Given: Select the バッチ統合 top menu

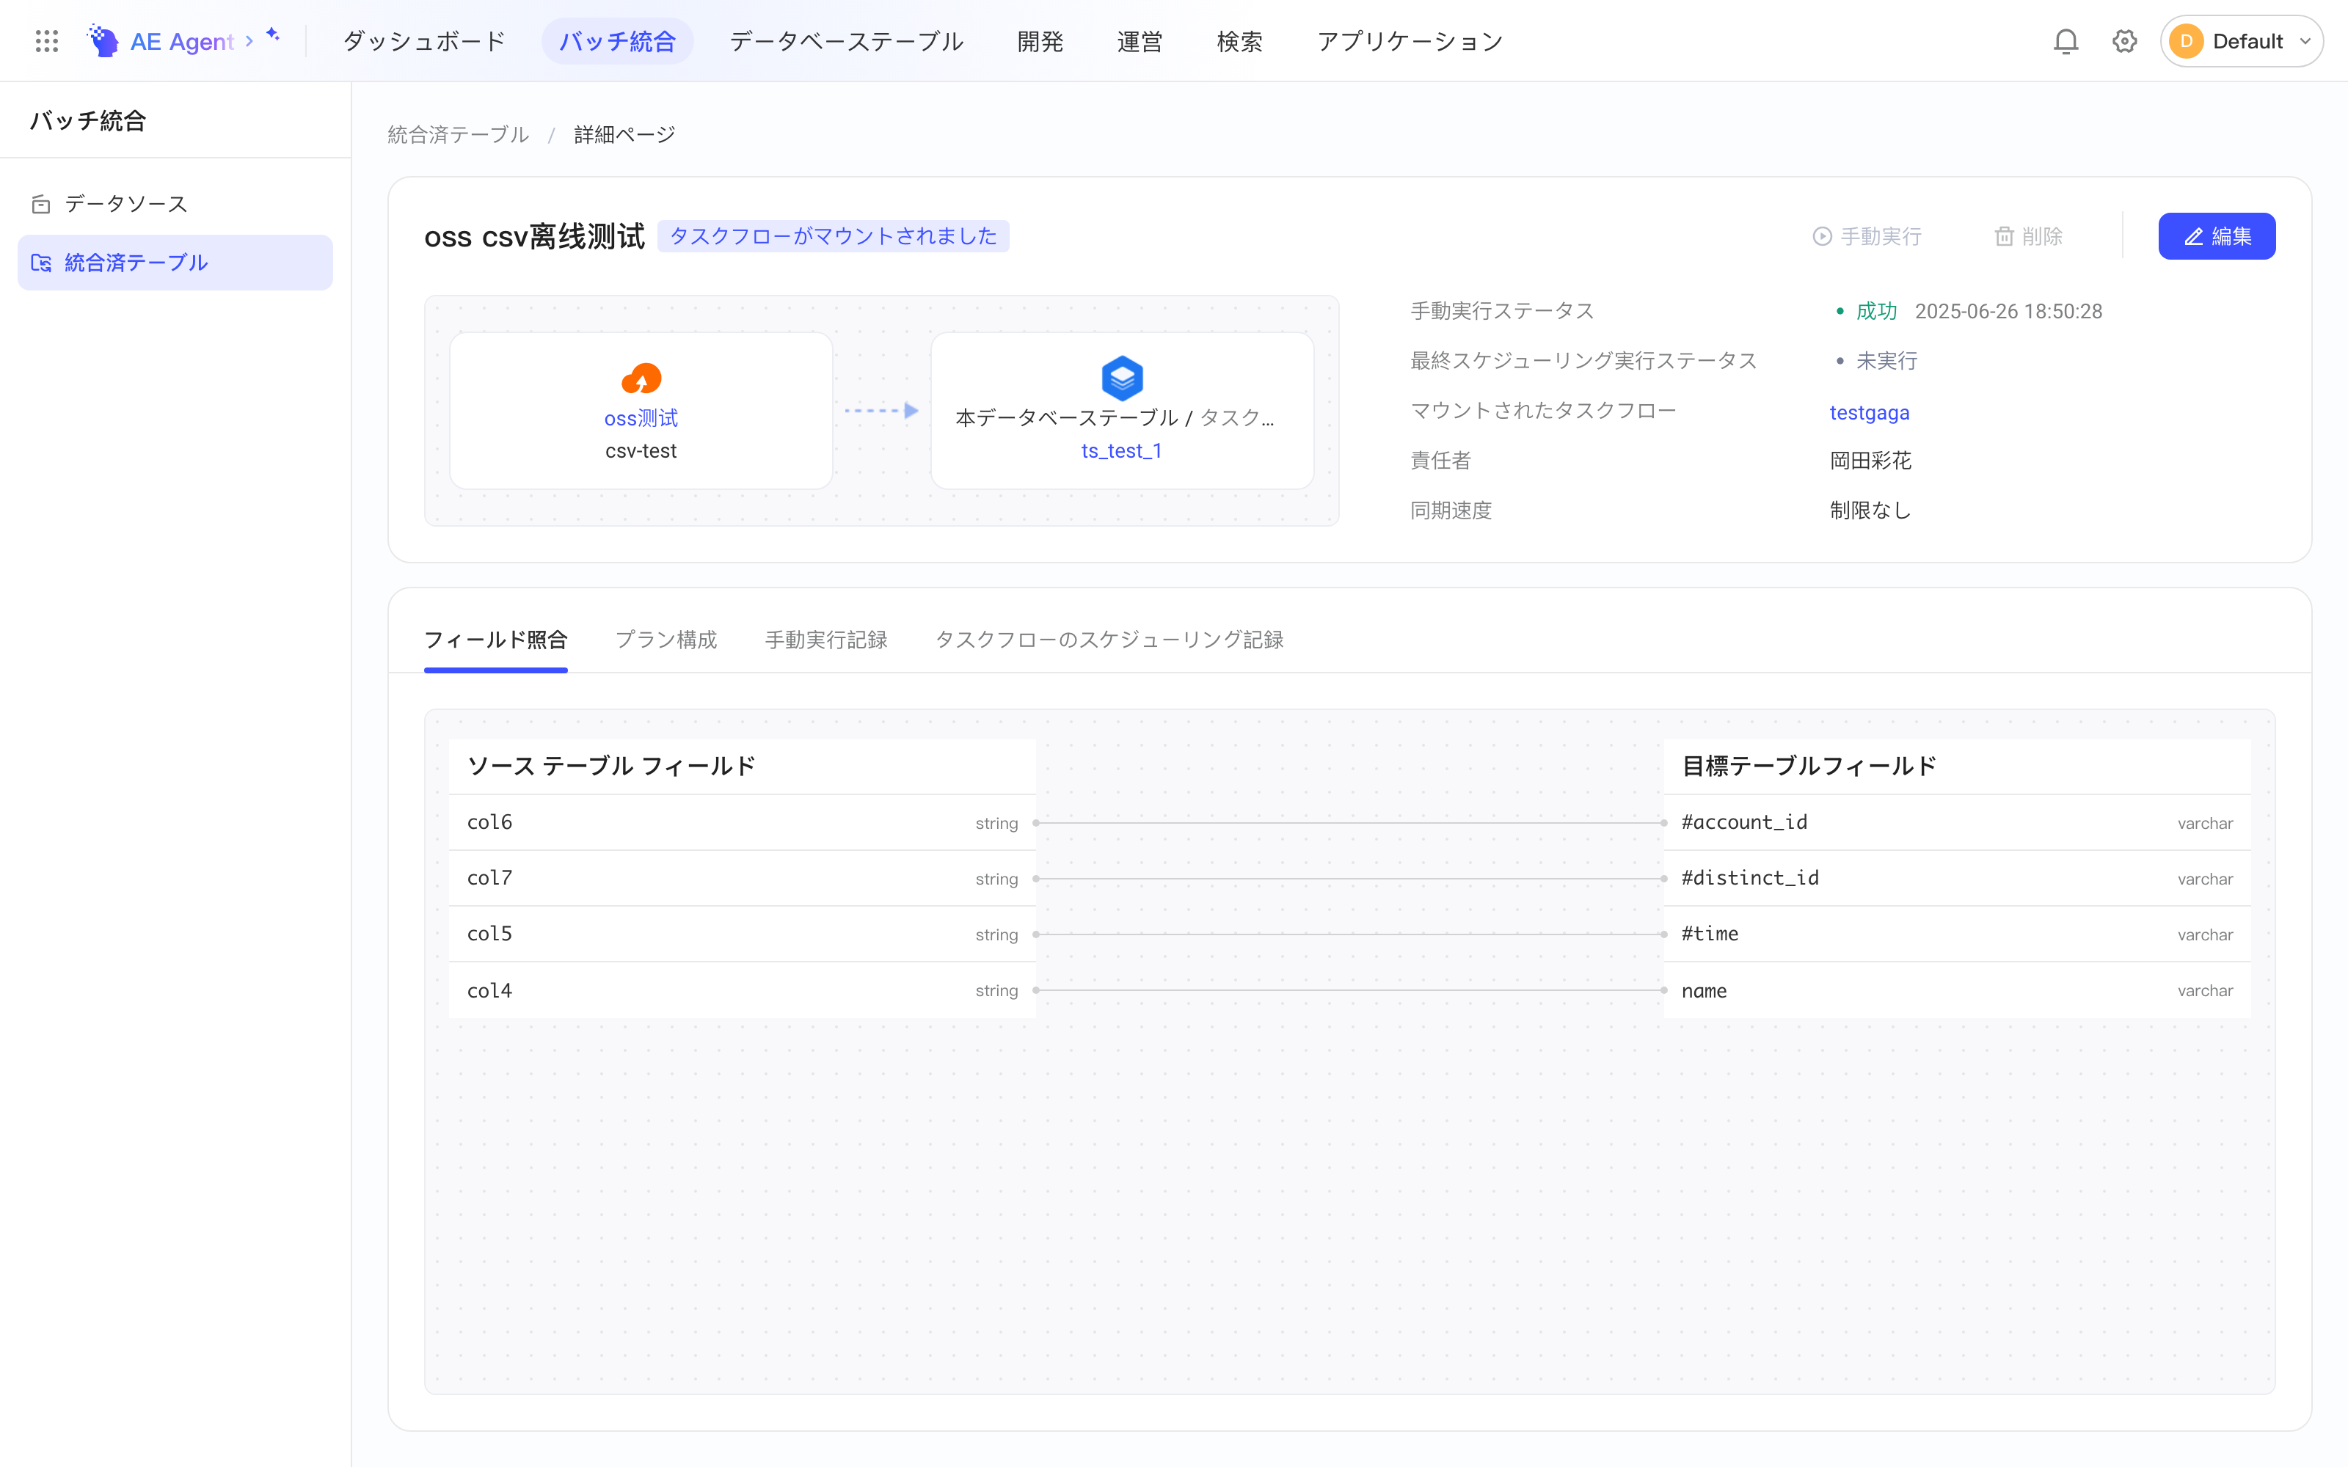Looking at the screenshot, I should tap(617, 41).
